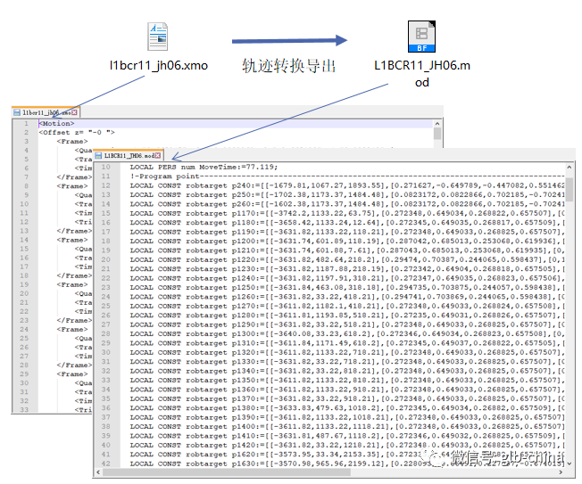Click the robtarget p1210 line

coord(347,250)
